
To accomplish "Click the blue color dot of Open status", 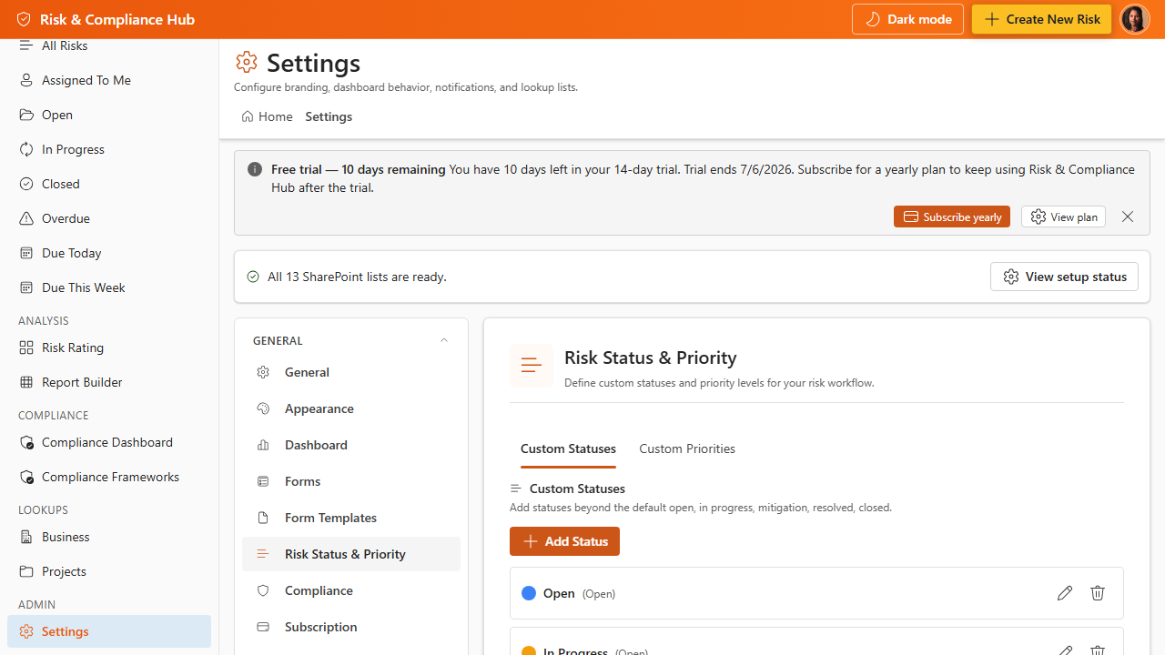I will tap(529, 593).
